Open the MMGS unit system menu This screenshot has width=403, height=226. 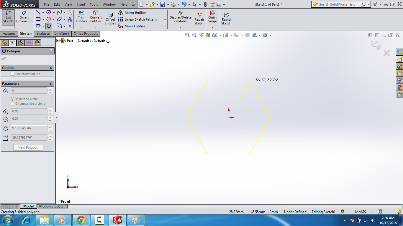pyautogui.click(x=361, y=212)
